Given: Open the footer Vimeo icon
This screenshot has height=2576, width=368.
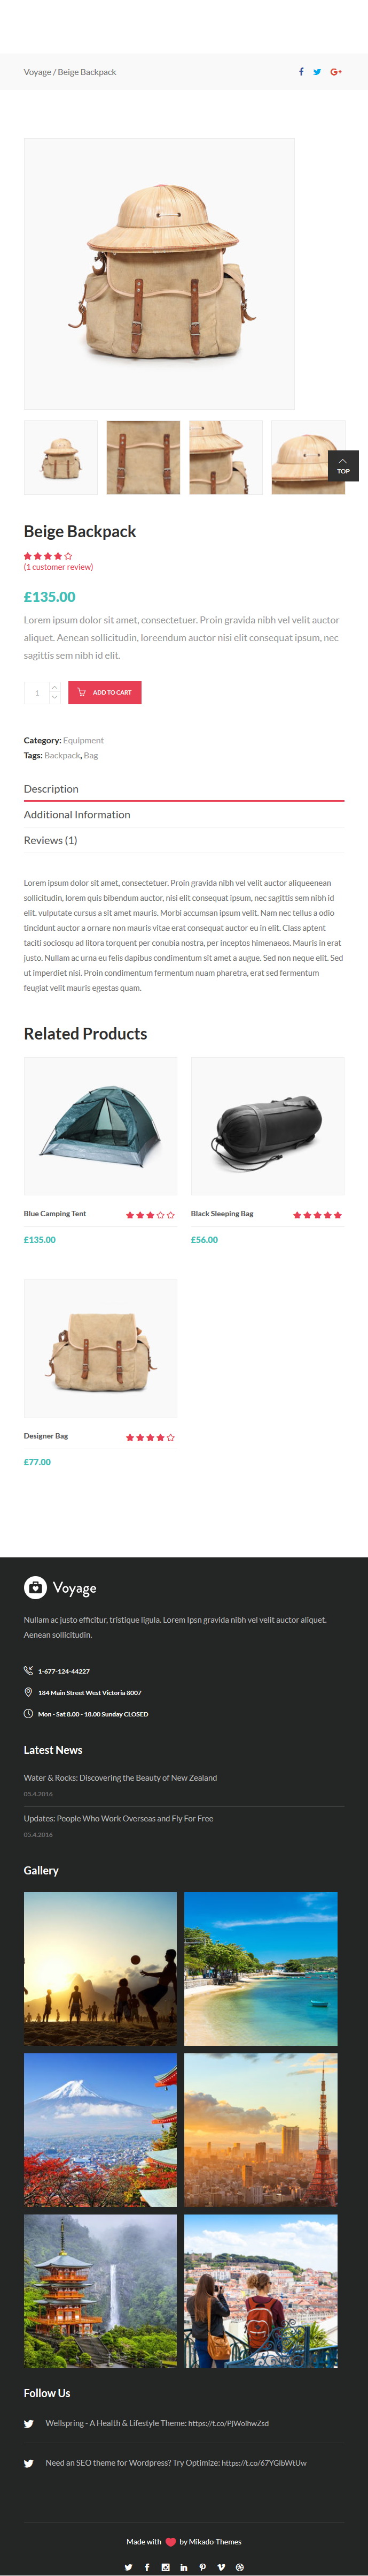Looking at the screenshot, I should 221,2567.
